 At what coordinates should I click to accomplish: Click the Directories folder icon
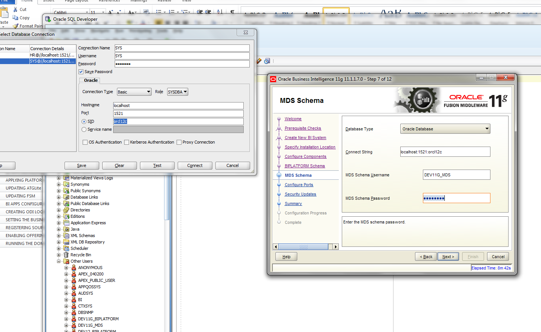66,210
